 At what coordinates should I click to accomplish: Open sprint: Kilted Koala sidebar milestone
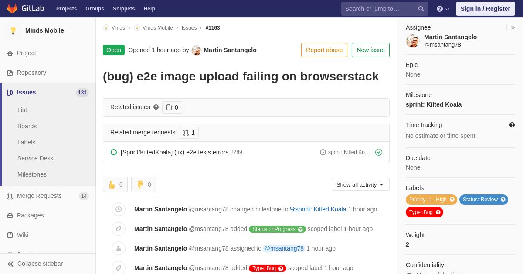coord(434,104)
